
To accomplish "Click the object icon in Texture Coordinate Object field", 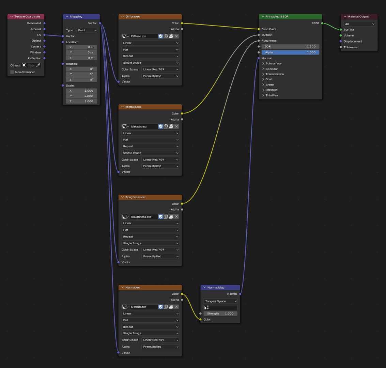I will point(24,65).
